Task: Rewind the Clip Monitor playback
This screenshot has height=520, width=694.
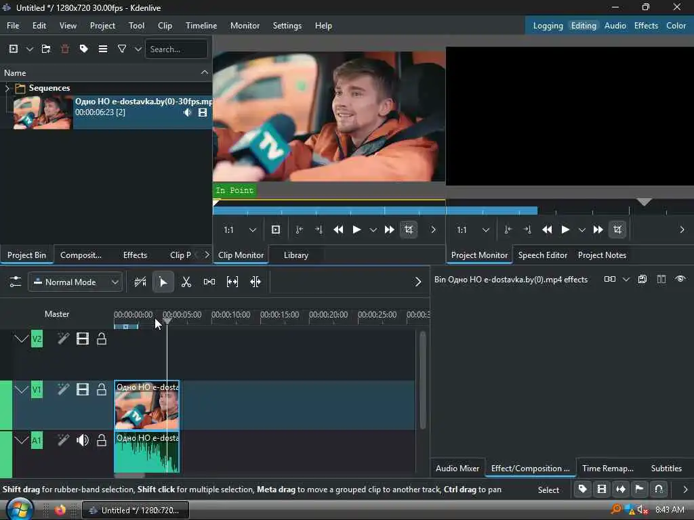Action: tap(338, 230)
